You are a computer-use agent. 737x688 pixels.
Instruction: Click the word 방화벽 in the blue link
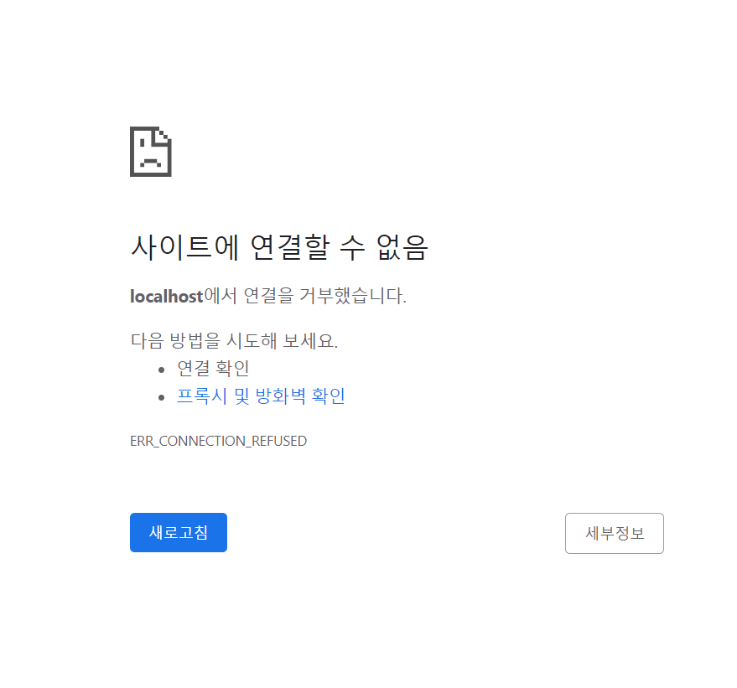280,396
